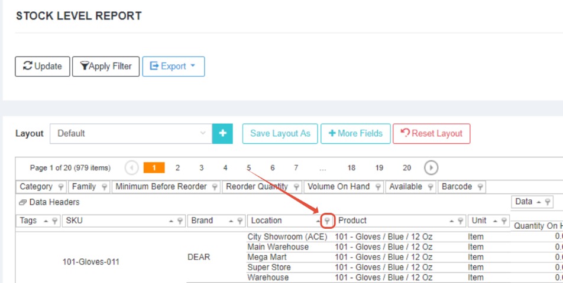The height and width of the screenshot is (283, 563).
Task: Toggle sort arrow on Tags field
Action: point(46,221)
